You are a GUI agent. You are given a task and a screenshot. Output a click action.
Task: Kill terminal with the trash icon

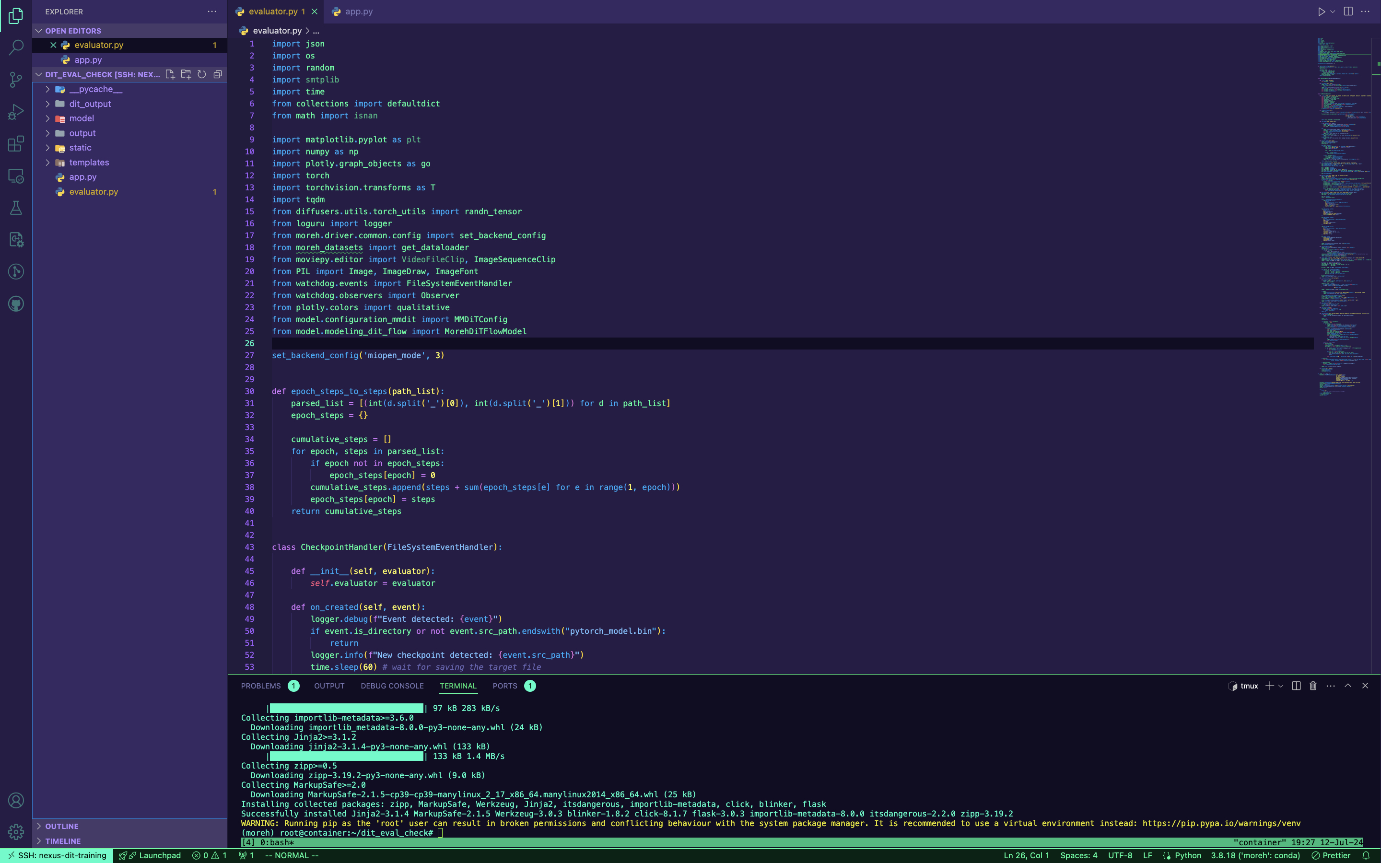coord(1312,686)
